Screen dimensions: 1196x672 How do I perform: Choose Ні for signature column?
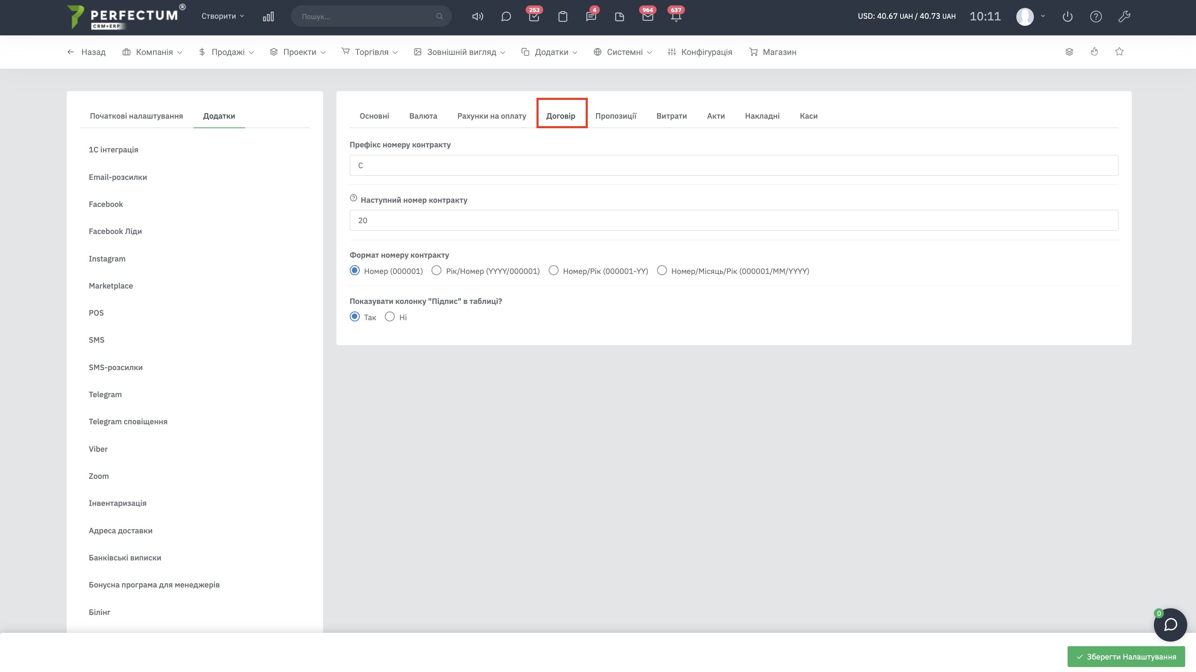pyautogui.click(x=389, y=317)
